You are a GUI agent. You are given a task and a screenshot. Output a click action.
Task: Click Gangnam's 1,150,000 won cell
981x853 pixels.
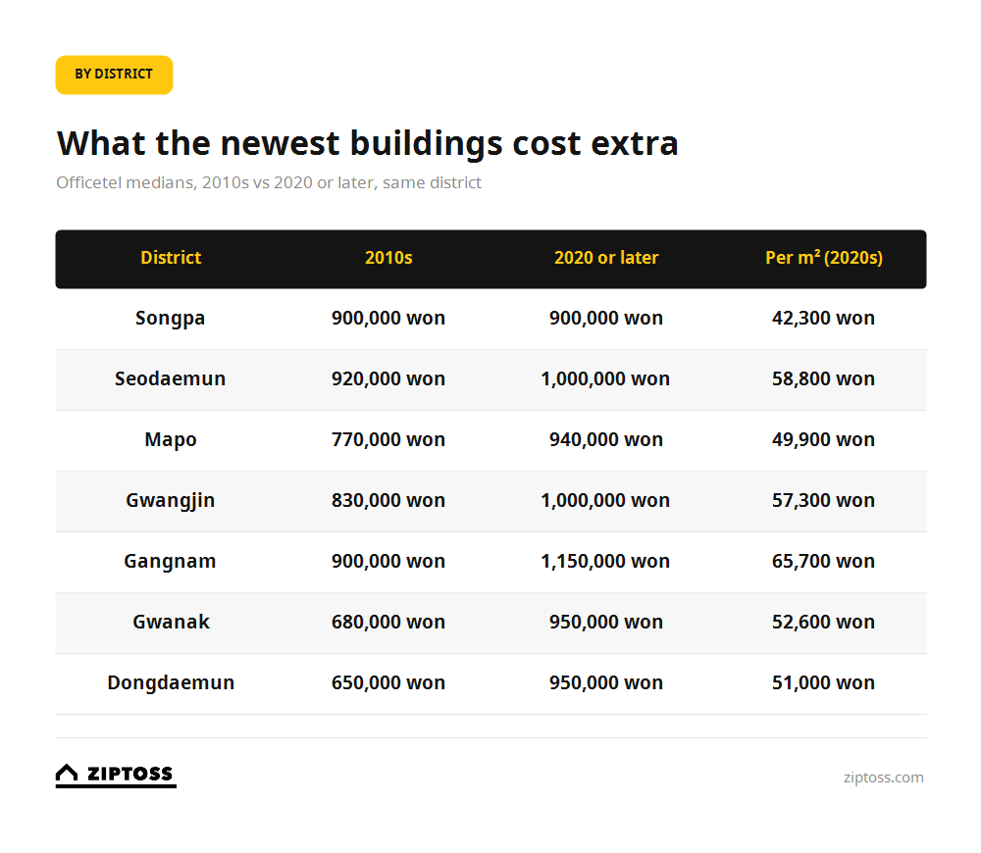[x=605, y=562]
